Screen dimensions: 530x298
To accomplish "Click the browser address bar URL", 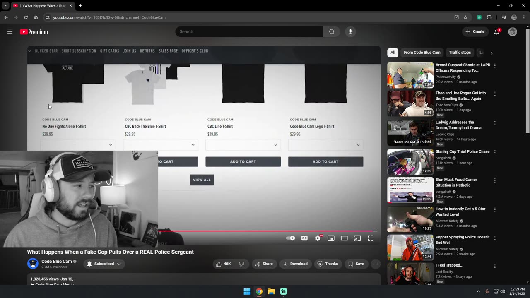I will 109,17.
